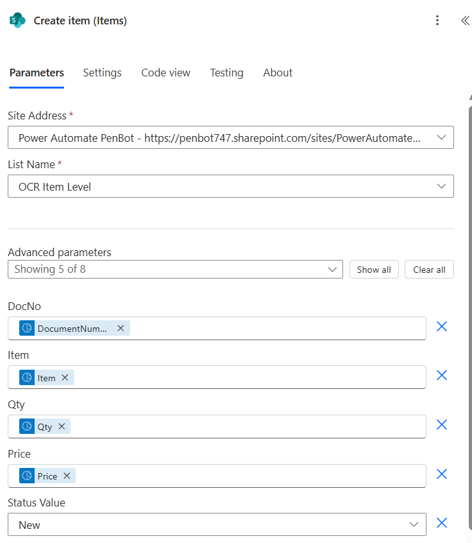Remove the Item parameter with blue X

click(x=442, y=375)
